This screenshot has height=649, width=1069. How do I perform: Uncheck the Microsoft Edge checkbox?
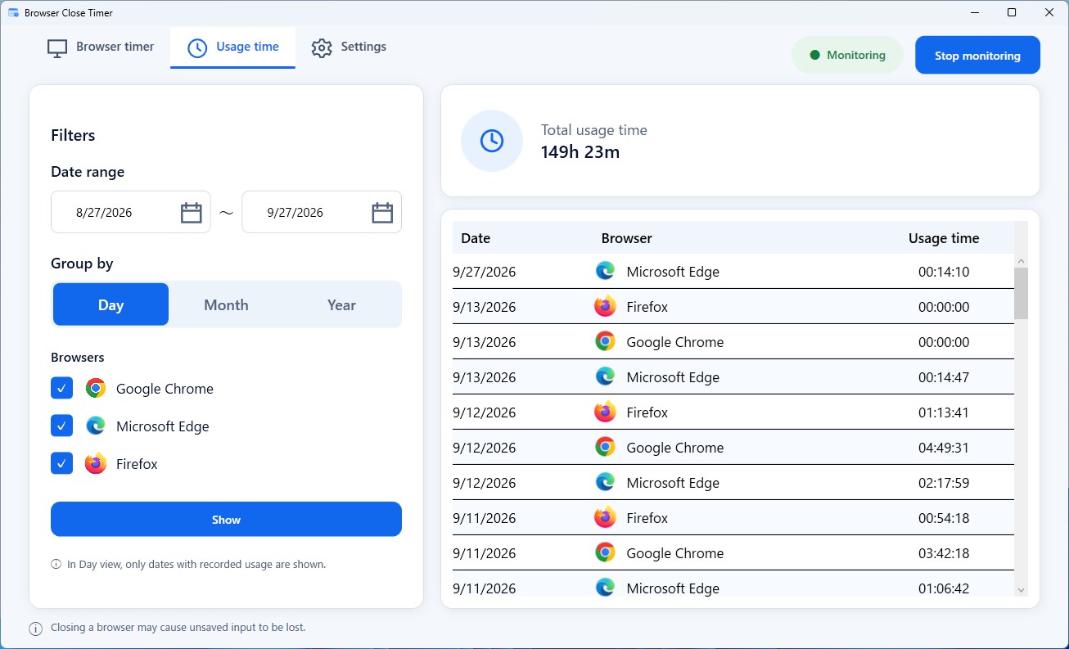(62, 426)
